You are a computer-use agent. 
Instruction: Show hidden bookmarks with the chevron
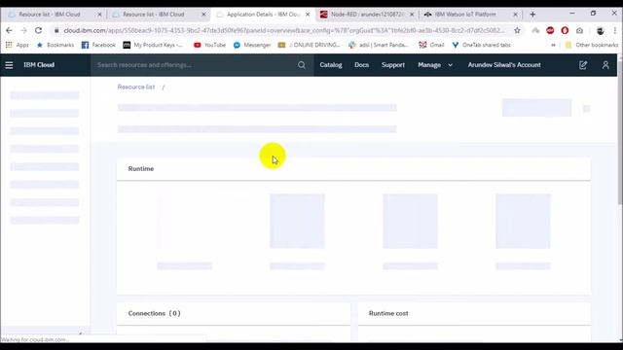point(553,46)
